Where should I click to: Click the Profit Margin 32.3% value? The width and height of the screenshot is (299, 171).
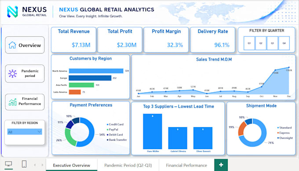click(175, 45)
